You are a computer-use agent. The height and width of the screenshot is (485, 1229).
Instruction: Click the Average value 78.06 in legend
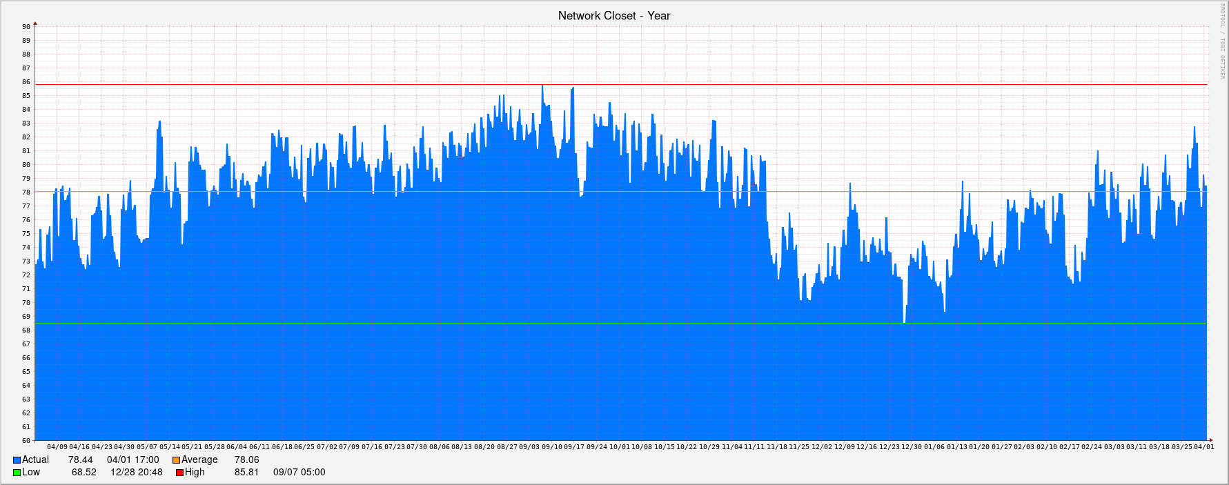[x=246, y=459]
